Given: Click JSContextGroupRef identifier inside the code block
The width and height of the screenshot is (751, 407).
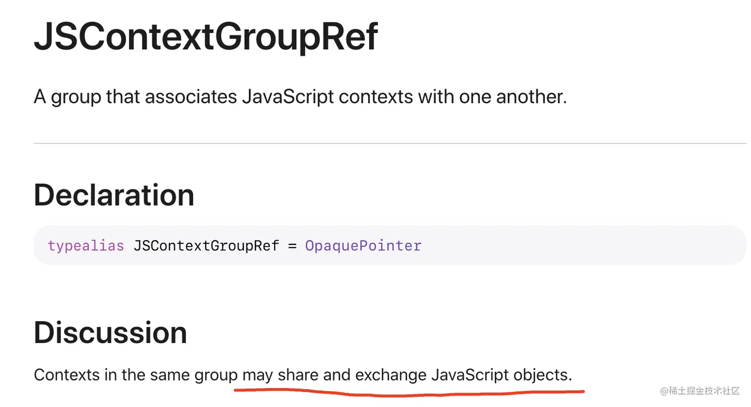Looking at the screenshot, I should coord(206,246).
